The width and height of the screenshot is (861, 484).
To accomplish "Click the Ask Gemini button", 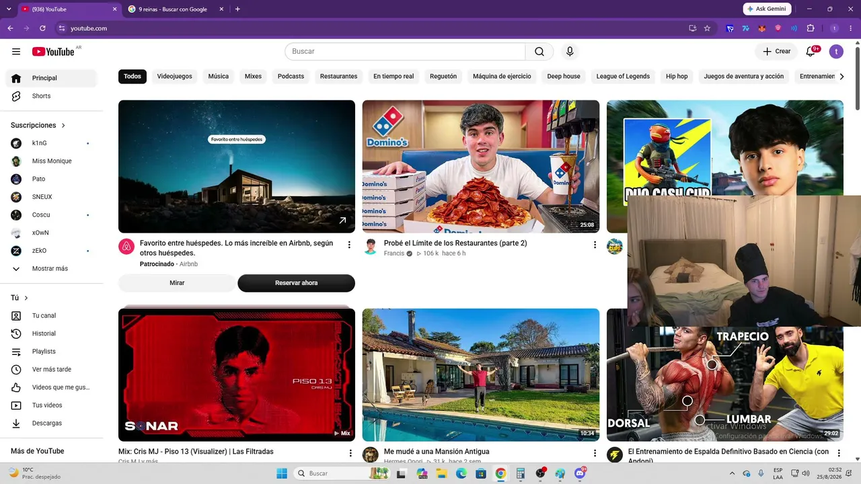I will click(767, 9).
